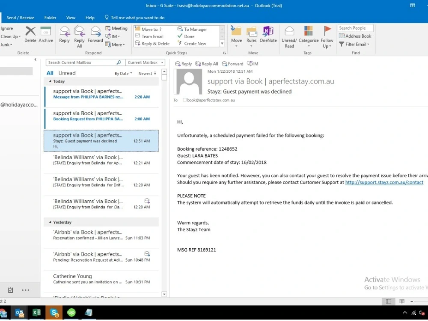Image resolution: width=428 pixels, height=321 pixels.
Task: Collapse the Yesterday group
Action: 50,222
